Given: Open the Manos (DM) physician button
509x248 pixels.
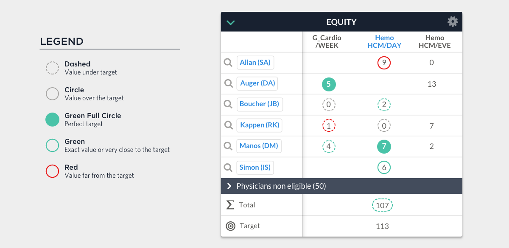Looking at the screenshot, I should [x=259, y=146].
